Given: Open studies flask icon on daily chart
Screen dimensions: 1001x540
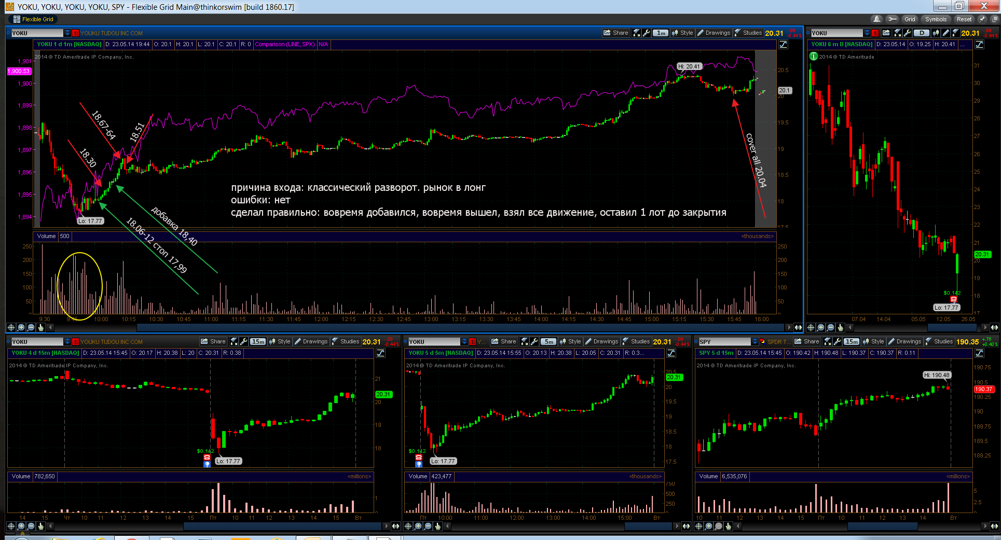Looking at the screenshot, I should coord(955,33).
